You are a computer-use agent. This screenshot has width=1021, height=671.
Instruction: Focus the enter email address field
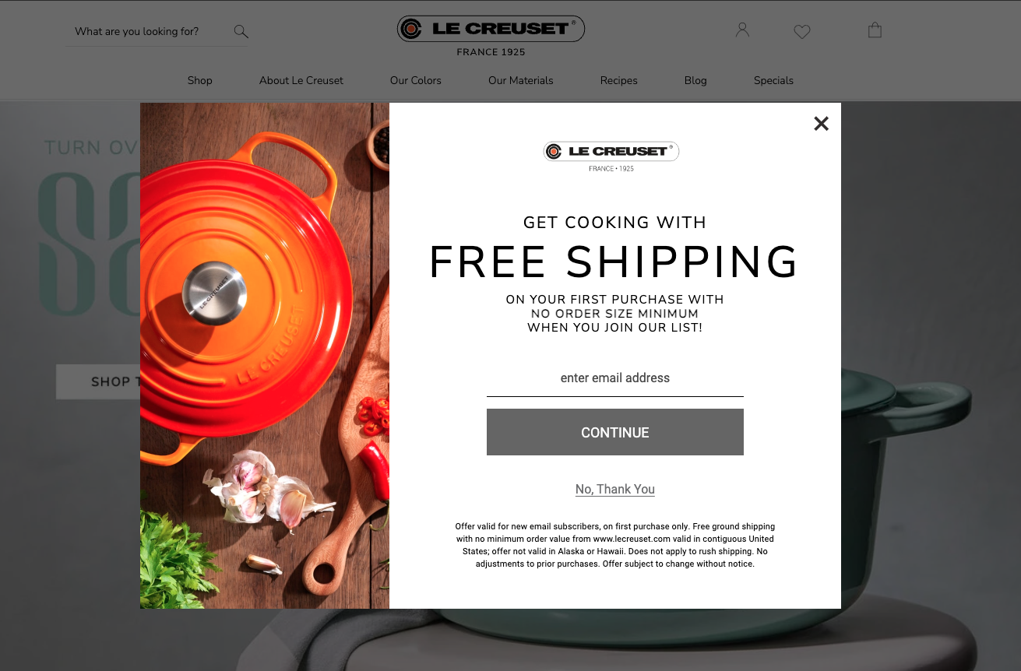point(615,378)
